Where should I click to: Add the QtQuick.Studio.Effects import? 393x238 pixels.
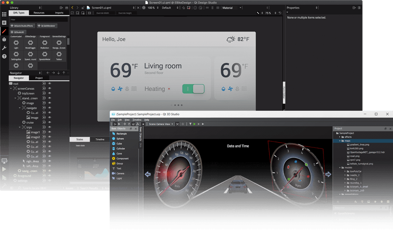[22, 26]
